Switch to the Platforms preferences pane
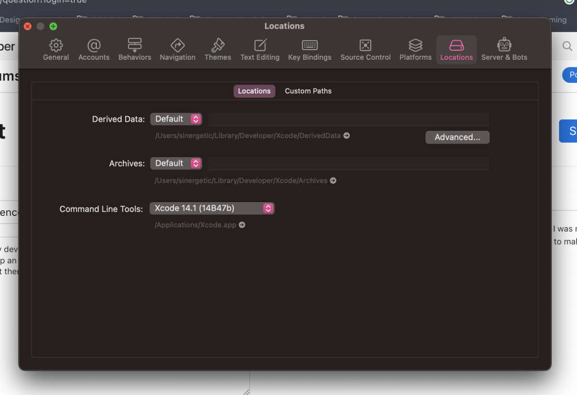Viewport: 577px width, 395px height. click(x=415, y=50)
